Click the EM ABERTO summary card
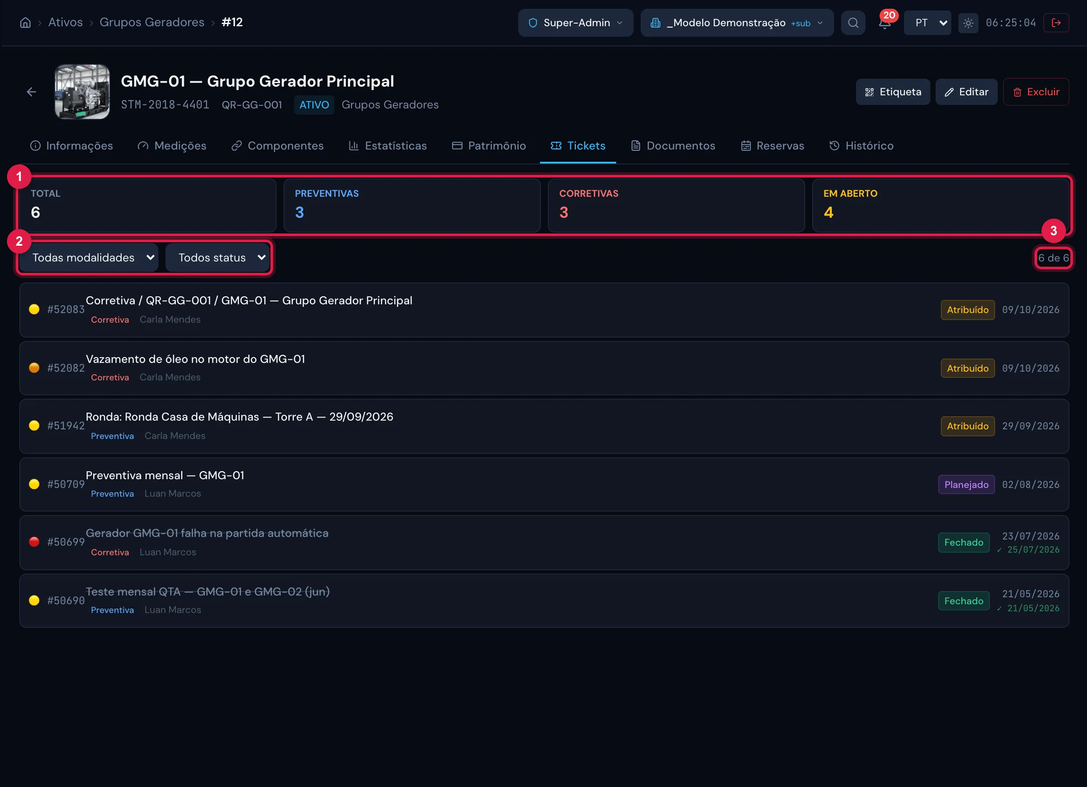 pyautogui.click(x=940, y=205)
